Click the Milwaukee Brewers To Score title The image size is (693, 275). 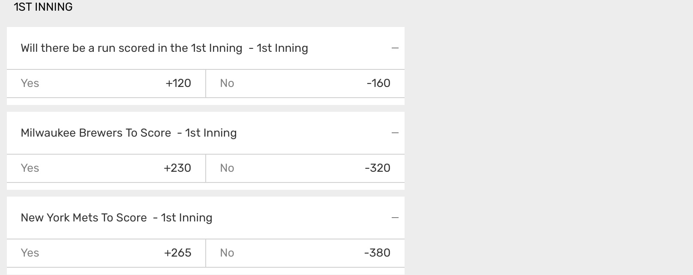129,133
